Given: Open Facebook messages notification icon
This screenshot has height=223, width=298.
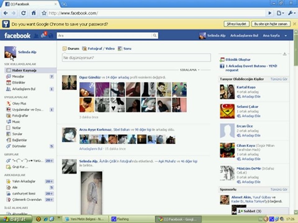Looking at the screenshot, I should [43, 35].
